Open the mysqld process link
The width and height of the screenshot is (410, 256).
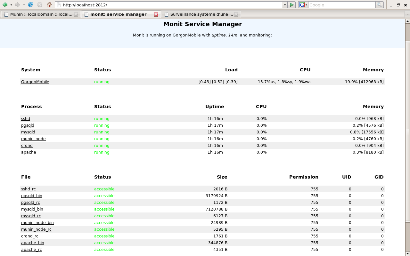point(28,132)
